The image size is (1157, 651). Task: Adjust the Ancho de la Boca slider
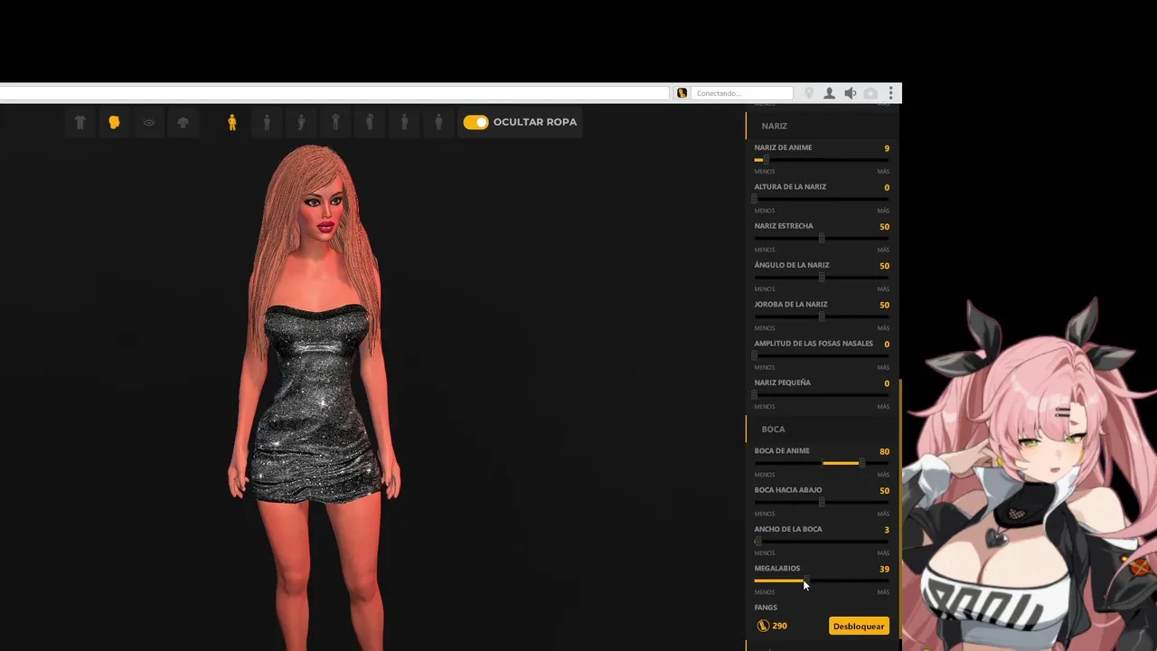click(822, 542)
